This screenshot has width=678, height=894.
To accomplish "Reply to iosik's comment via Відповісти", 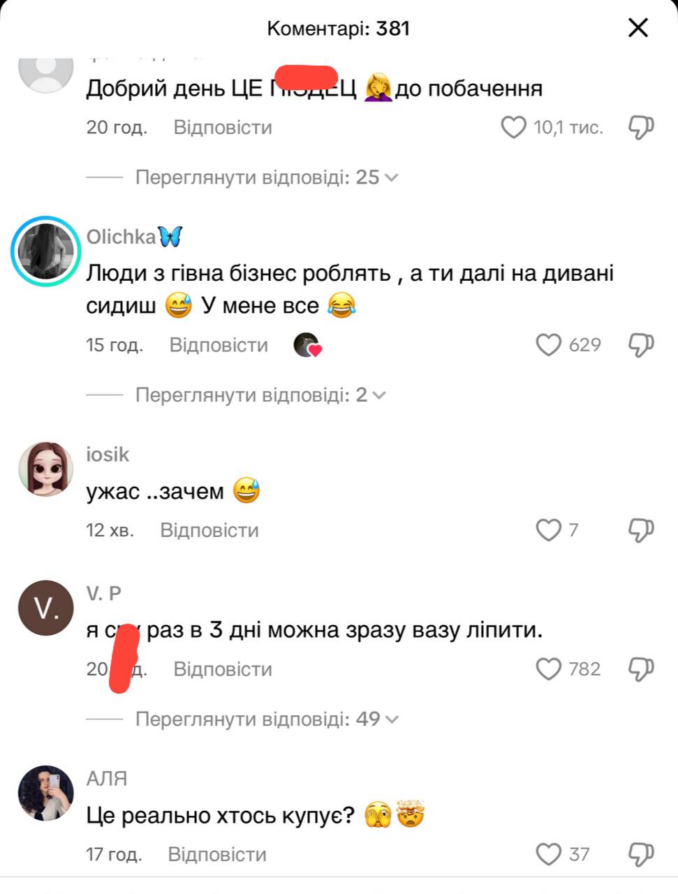I will pyautogui.click(x=209, y=530).
